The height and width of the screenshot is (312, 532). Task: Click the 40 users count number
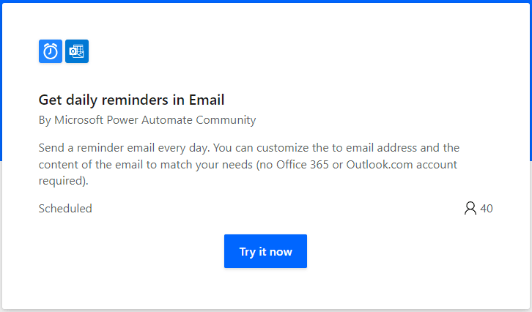487,209
